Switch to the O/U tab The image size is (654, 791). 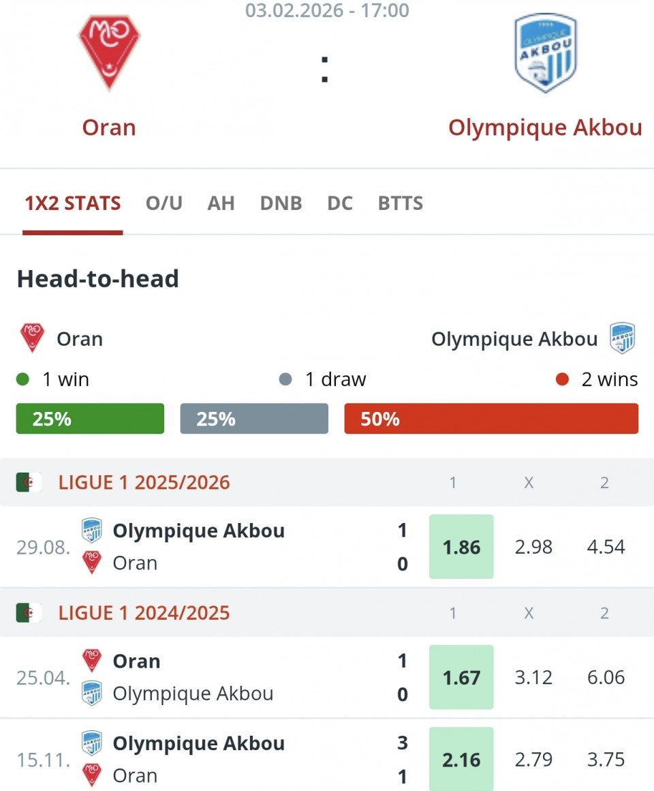coord(164,203)
